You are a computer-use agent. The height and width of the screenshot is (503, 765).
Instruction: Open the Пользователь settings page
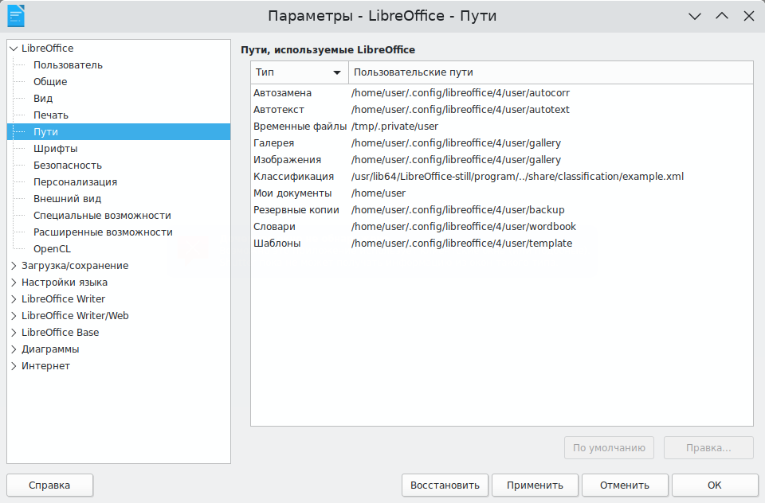68,64
